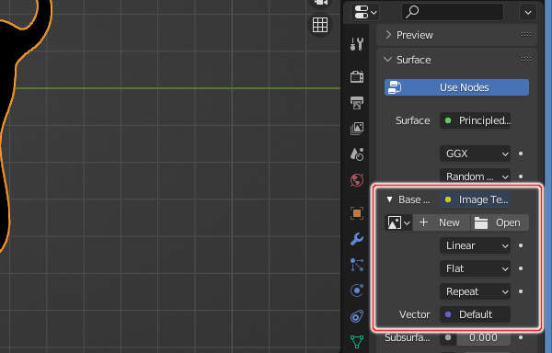Viewport: 552px width, 353px height.
Task: Open the Scene properties tab
Action: tap(357, 154)
